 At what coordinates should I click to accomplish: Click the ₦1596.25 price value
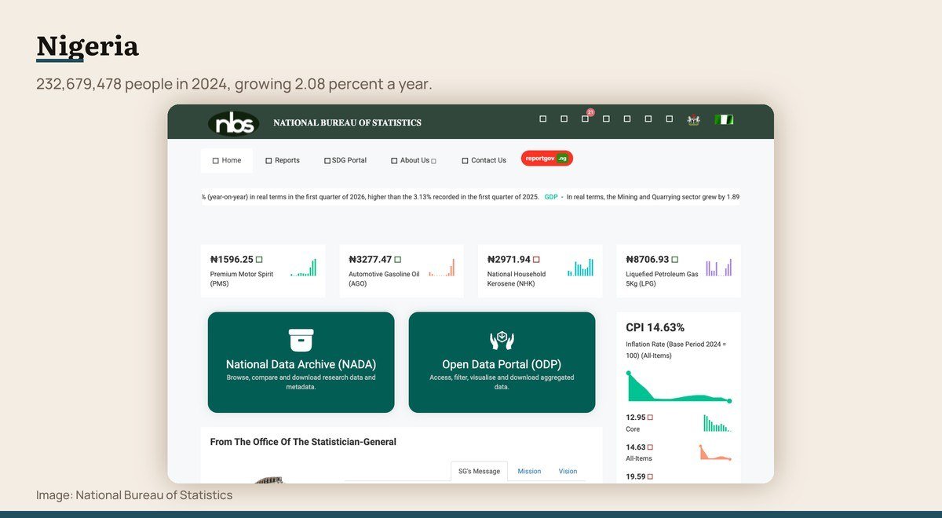(232, 259)
